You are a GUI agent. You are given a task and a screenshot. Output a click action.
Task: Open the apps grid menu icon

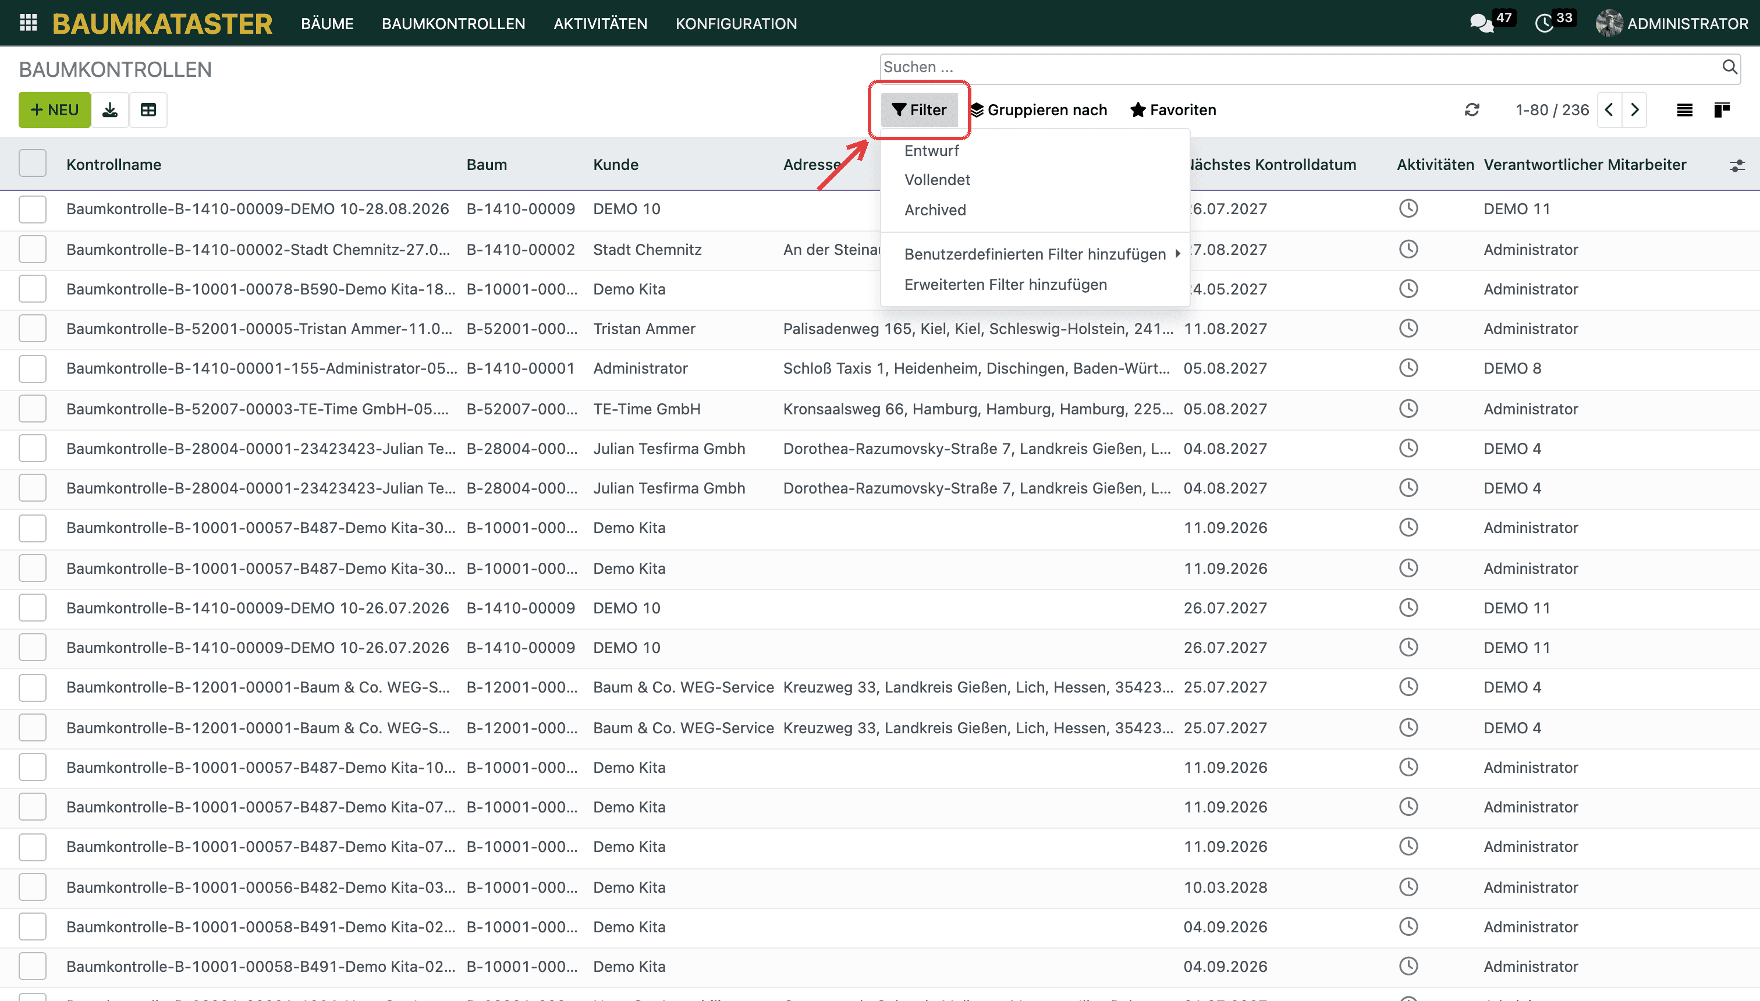[28, 23]
